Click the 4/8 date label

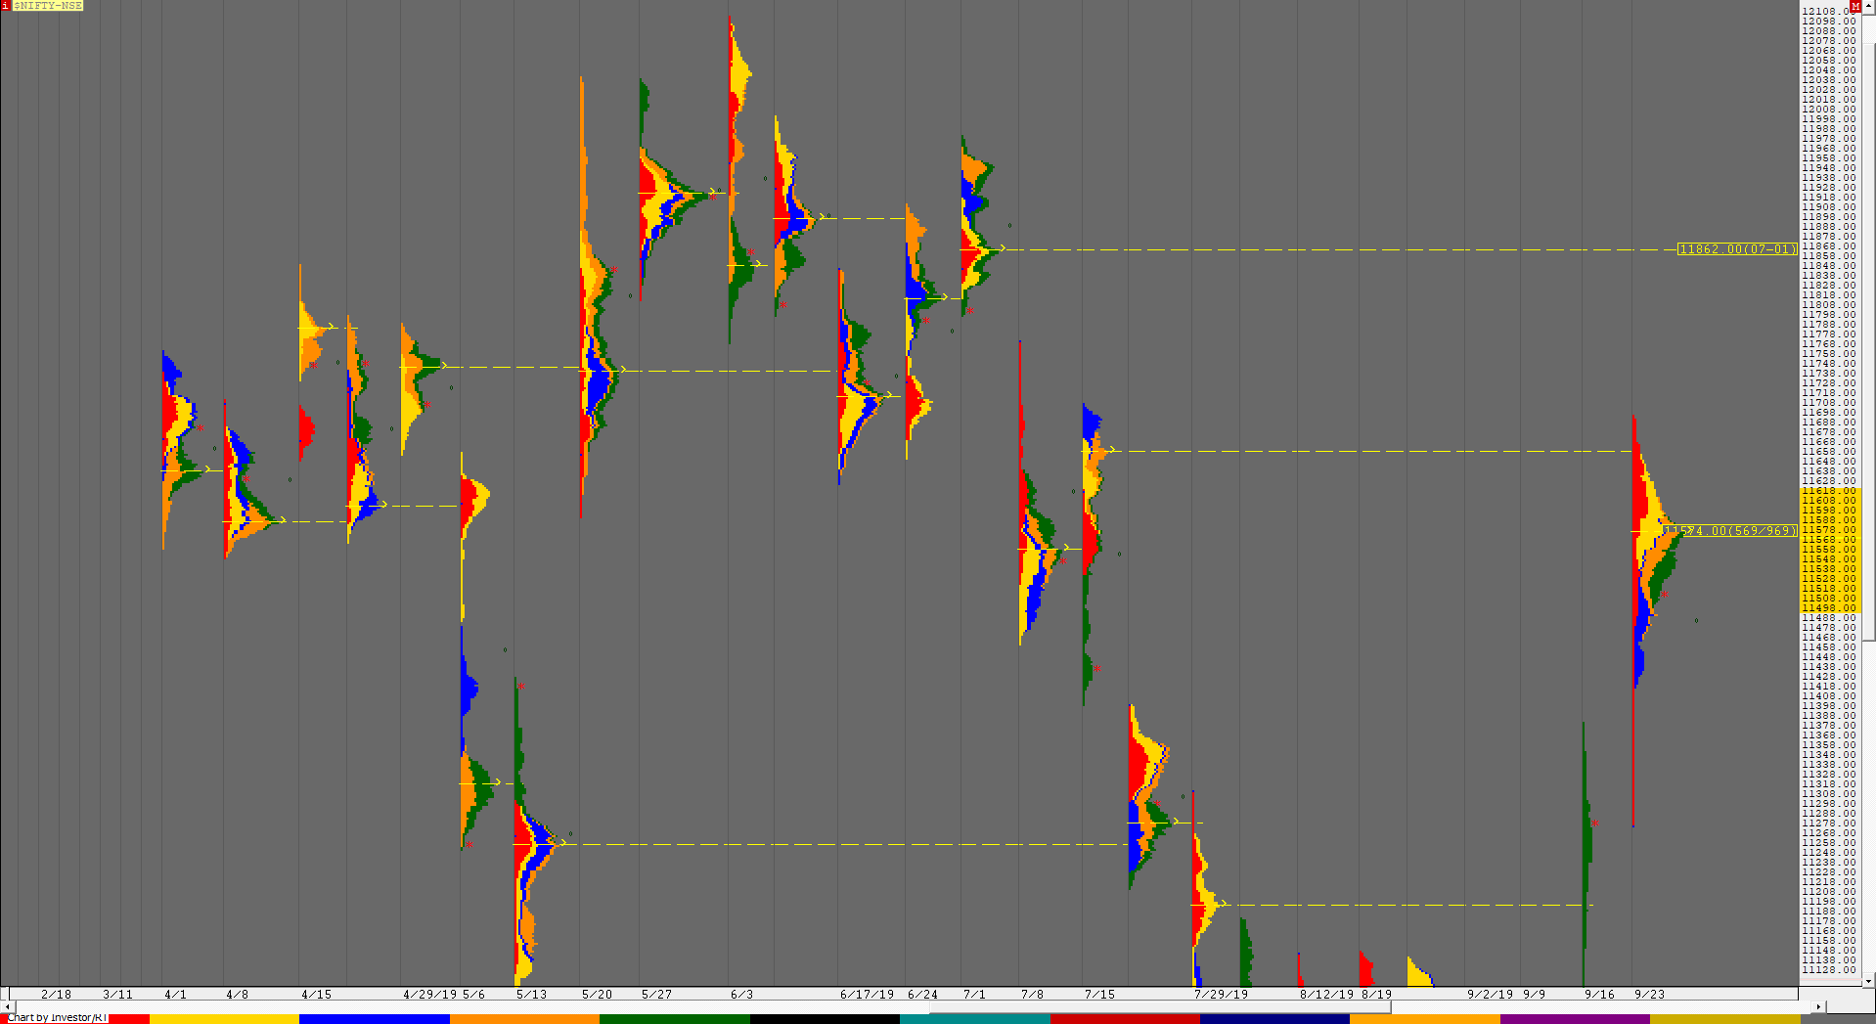point(237,994)
